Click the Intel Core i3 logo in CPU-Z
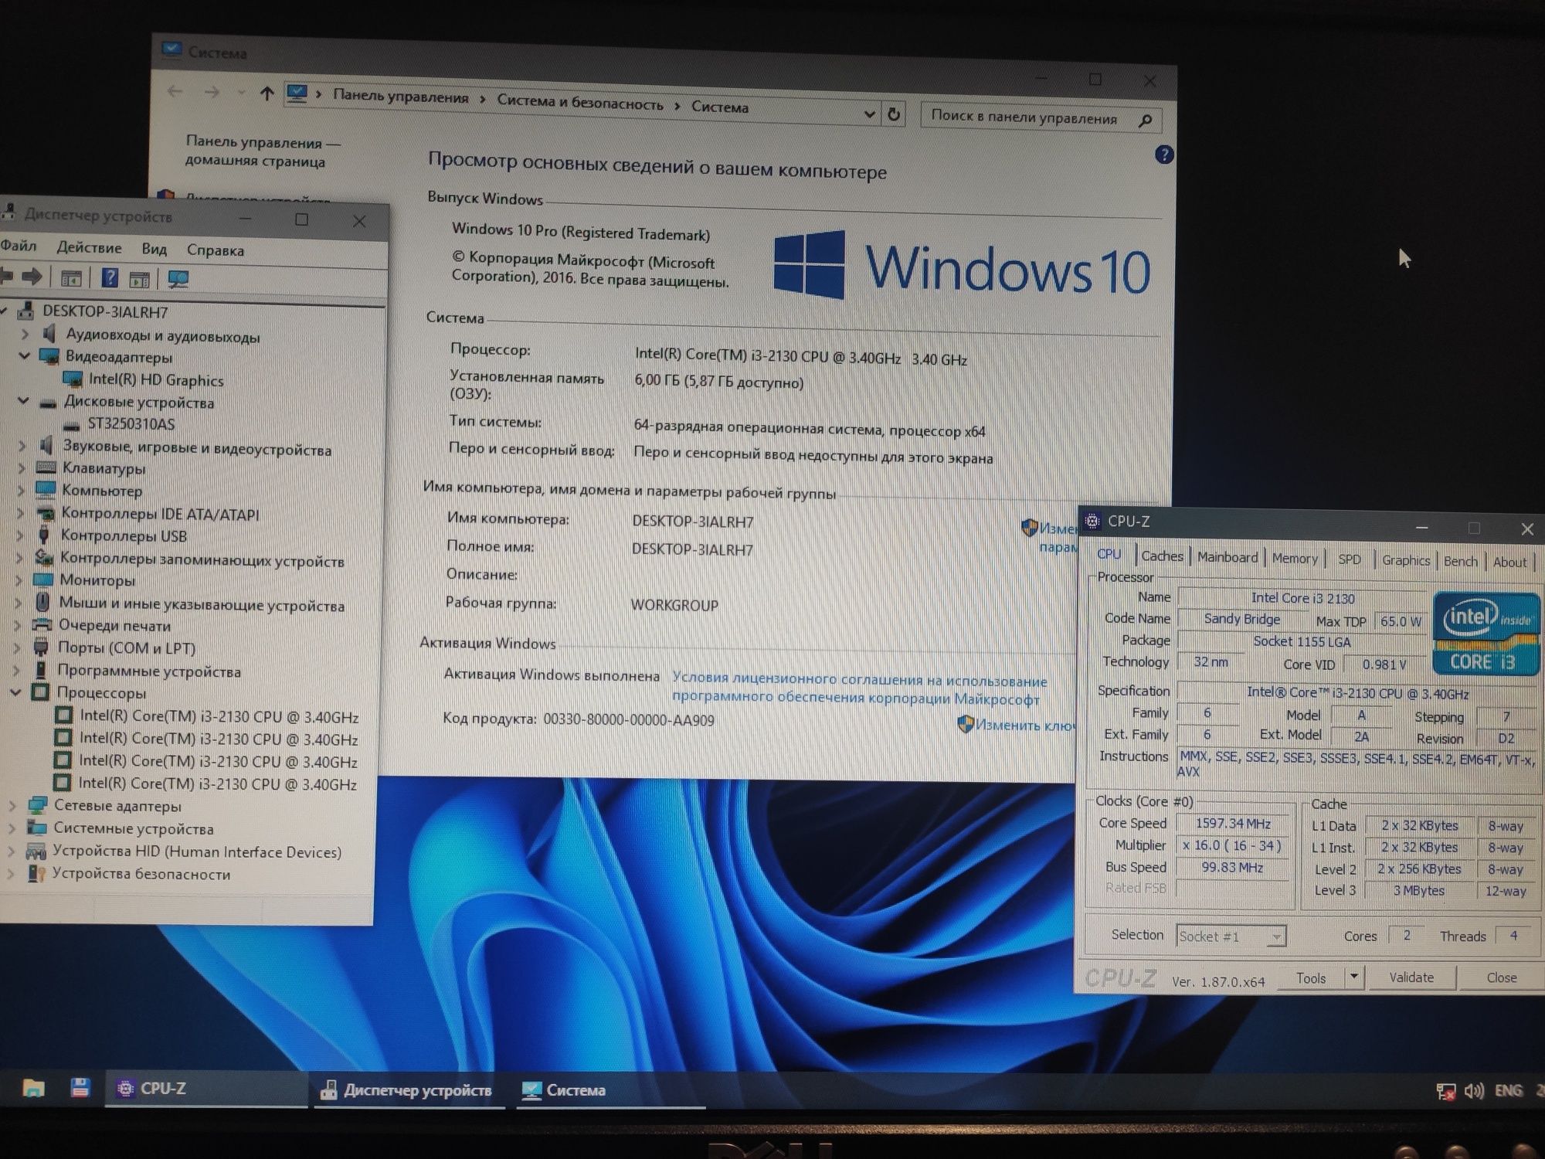The height and width of the screenshot is (1159, 1545). click(1485, 634)
